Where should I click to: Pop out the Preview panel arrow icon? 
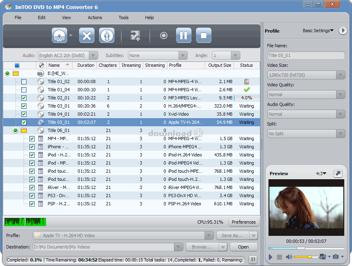[x=338, y=173]
